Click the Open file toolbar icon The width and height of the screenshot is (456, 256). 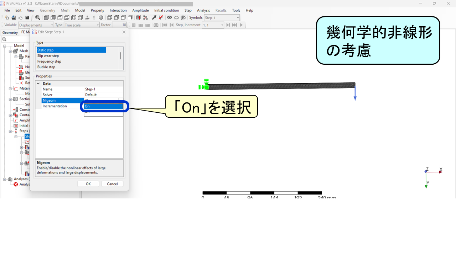[14, 17]
